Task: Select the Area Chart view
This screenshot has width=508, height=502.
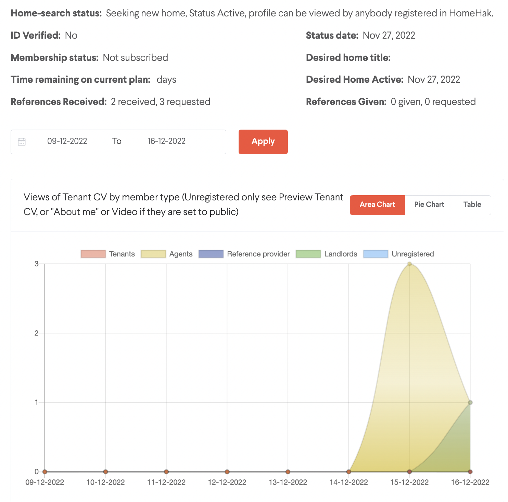Action: (377, 205)
